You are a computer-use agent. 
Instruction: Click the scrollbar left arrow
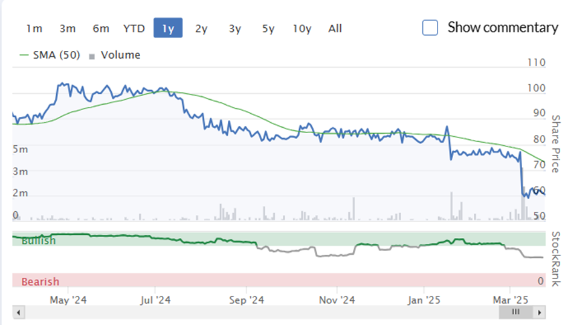point(19,312)
